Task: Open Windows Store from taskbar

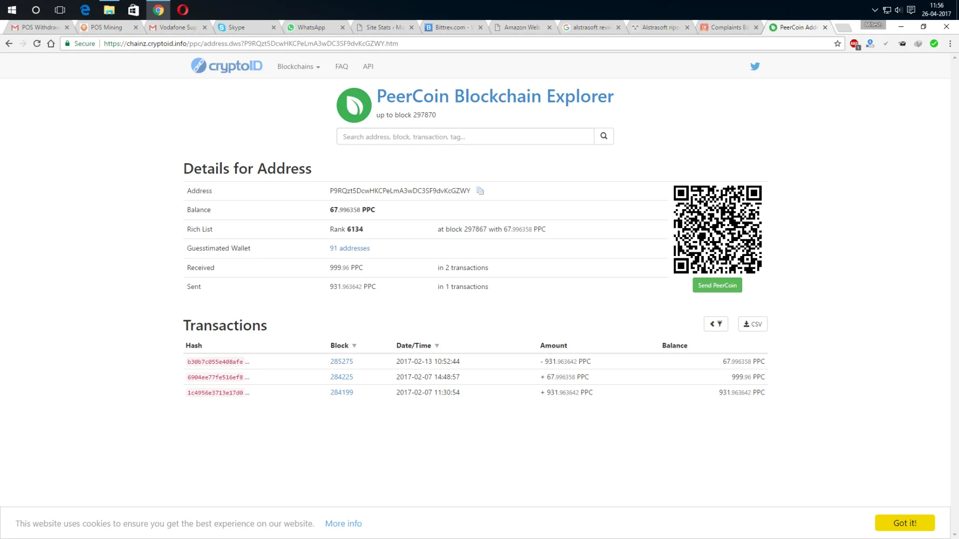Action: (x=133, y=10)
